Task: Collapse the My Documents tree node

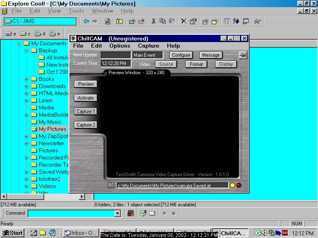Action: coord(19,44)
